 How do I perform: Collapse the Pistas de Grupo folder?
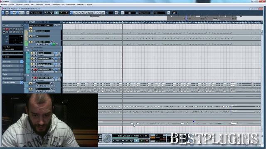pos(28,50)
